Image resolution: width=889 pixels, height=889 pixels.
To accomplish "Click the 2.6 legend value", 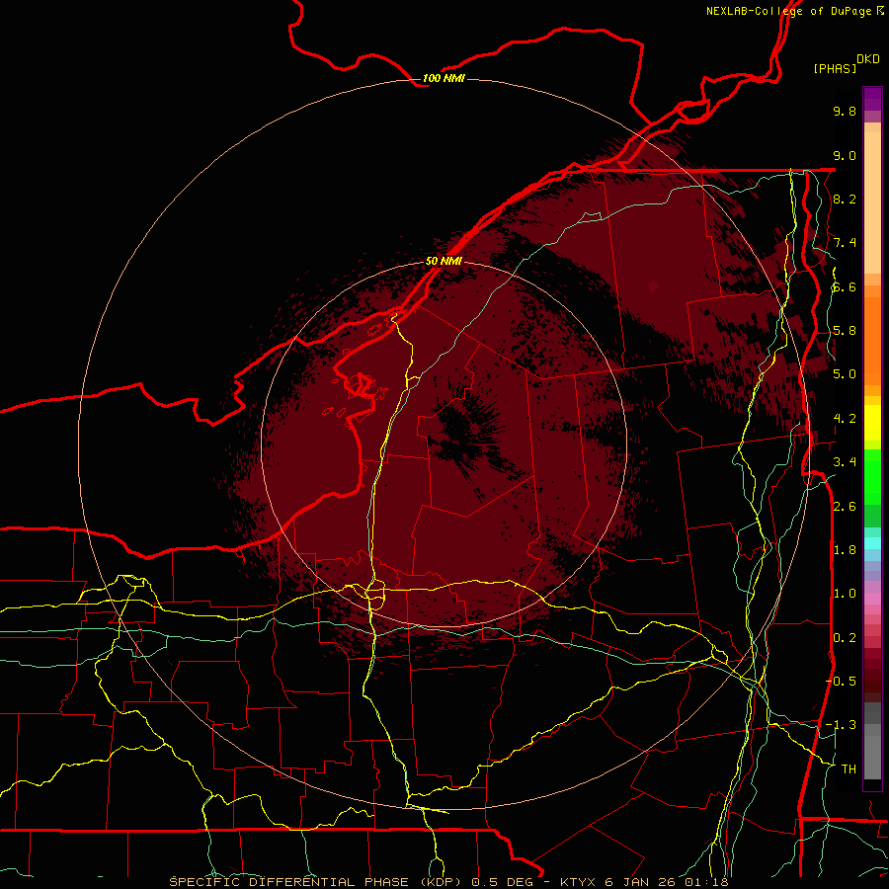I will [845, 507].
